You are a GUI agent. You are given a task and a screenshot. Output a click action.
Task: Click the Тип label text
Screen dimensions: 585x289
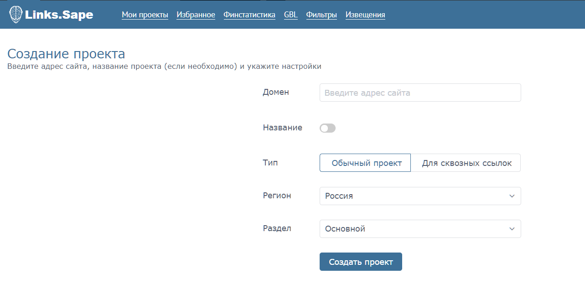tap(270, 162)
